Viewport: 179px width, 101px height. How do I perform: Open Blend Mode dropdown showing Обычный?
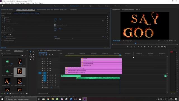click(x=64, y=39)
